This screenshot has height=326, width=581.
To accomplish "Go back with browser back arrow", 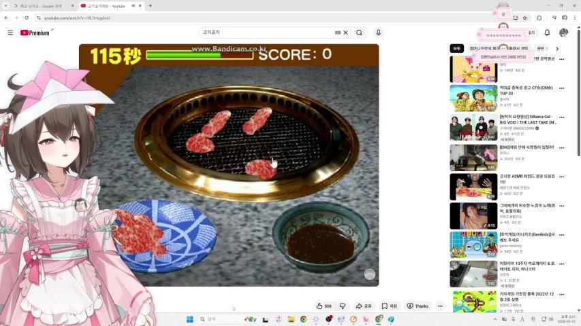I will pyautogui.click(x=6, y=18).
